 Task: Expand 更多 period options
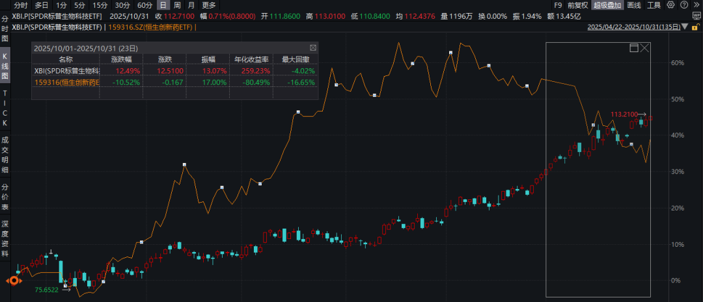pos(208,5)
